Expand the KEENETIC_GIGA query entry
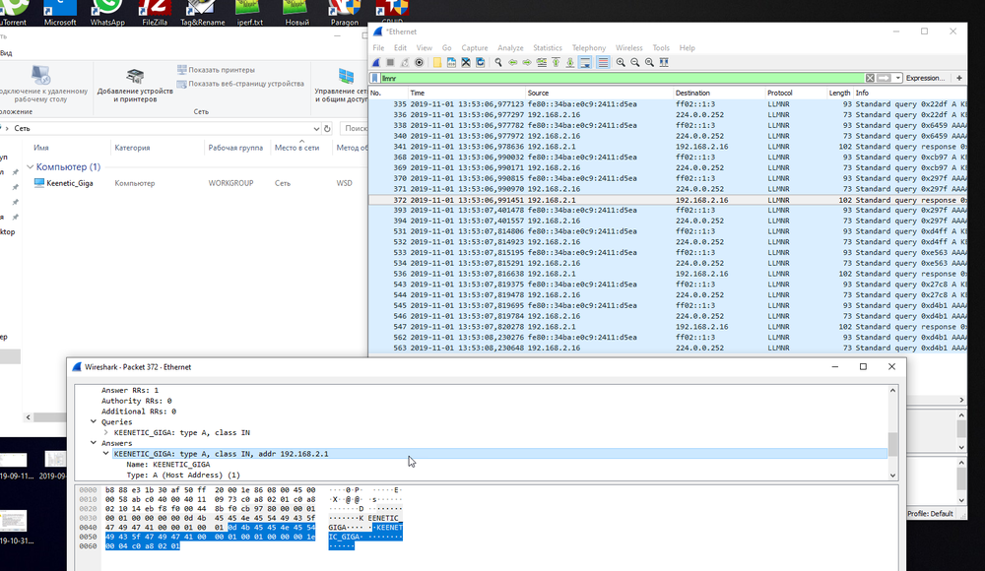 pyautogui.click(x=106, y=433)
